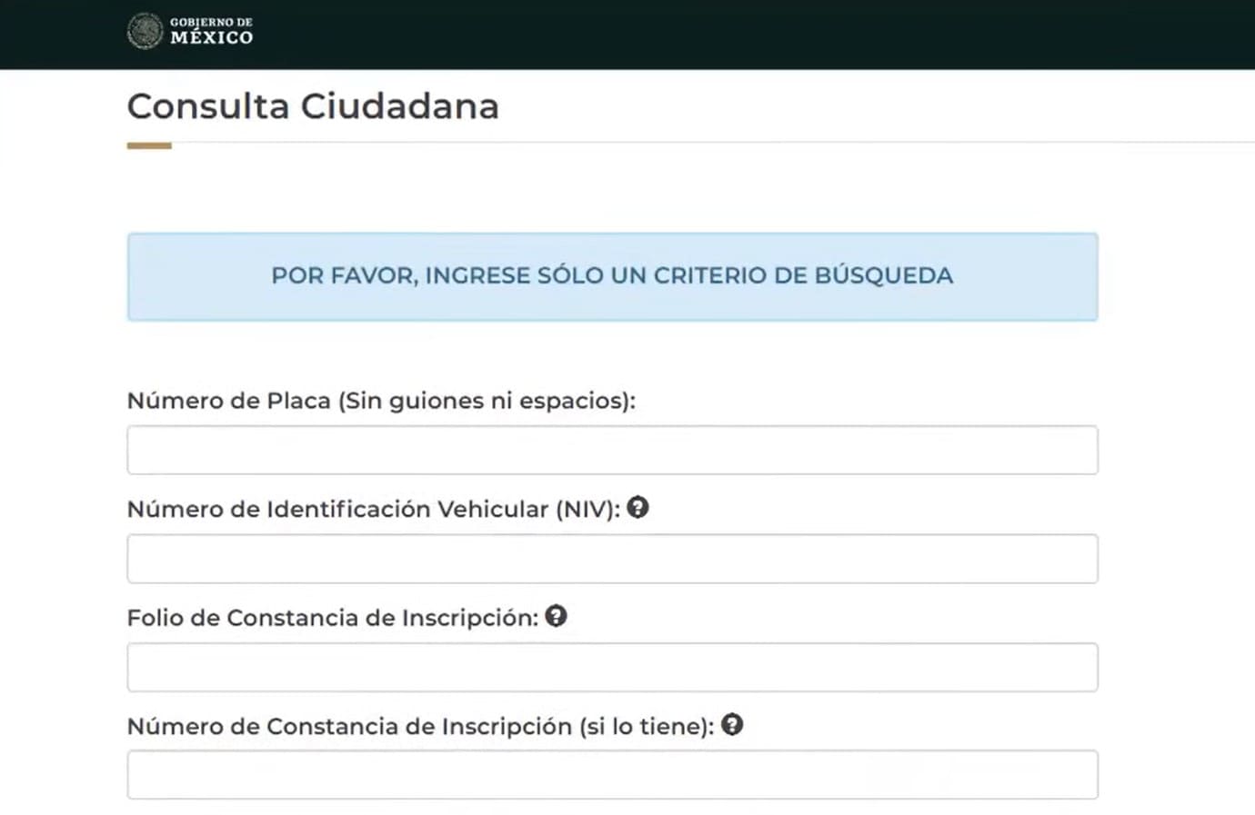Image resolution: width=1255 pixels, height=815 pixels.
Task: Click the question mark beside Número de Constancia
Action: click(732, 725)
